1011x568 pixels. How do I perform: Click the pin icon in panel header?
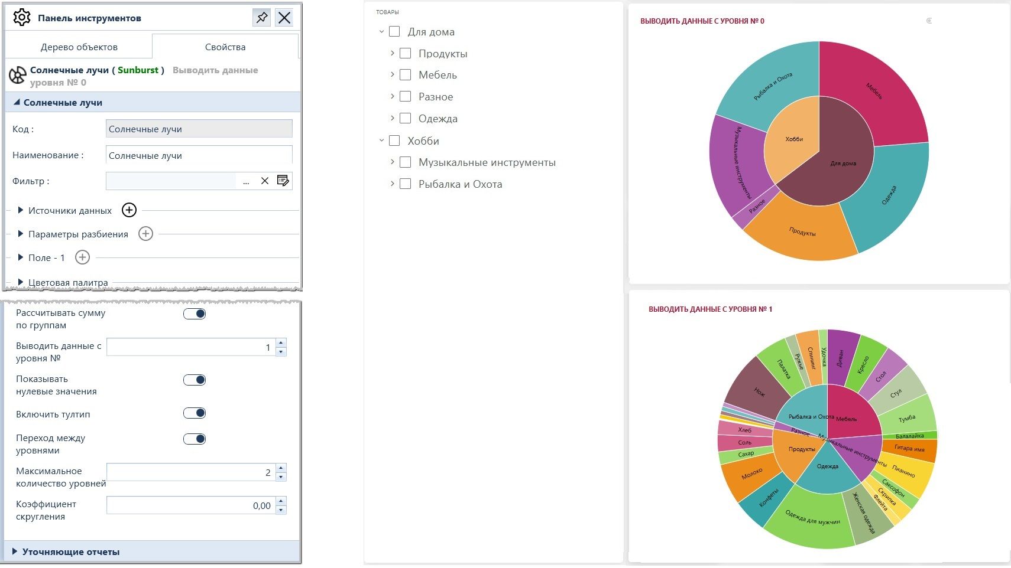(261, 18)
